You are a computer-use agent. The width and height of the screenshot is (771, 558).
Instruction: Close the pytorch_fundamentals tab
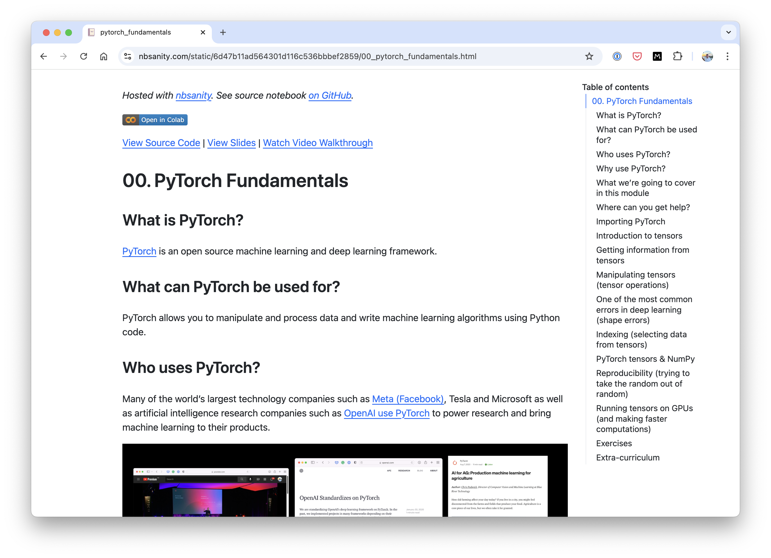click(x=203, y=32)
